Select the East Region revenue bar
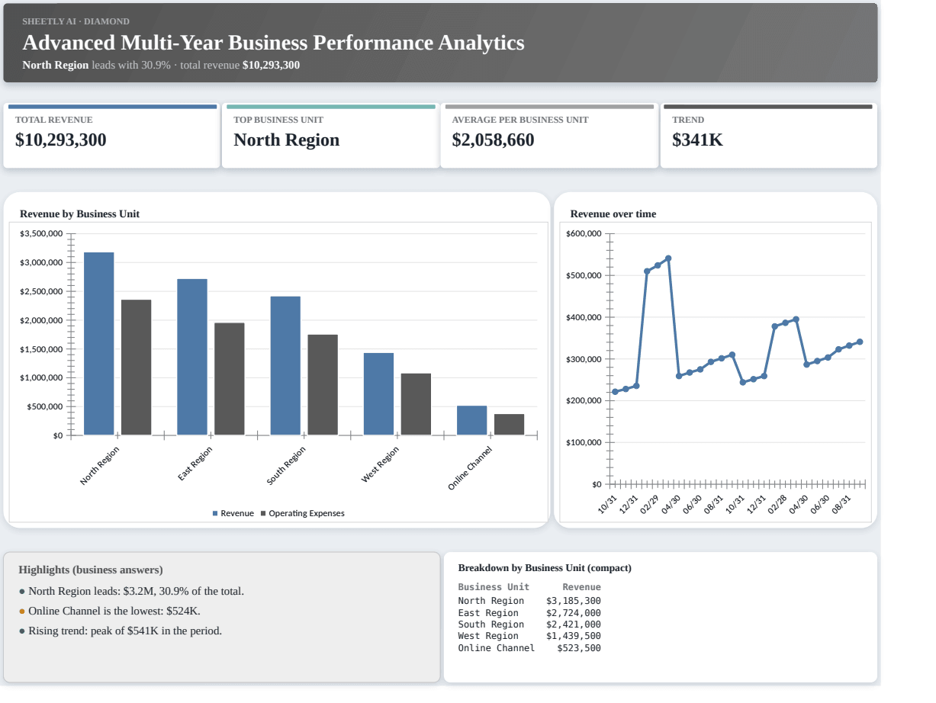936x703 pixels. click(192, 357)
